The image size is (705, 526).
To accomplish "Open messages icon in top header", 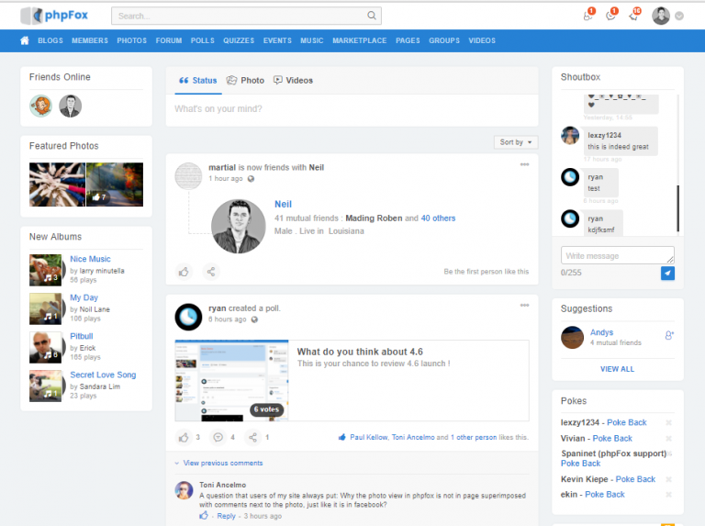I will 610,16.
